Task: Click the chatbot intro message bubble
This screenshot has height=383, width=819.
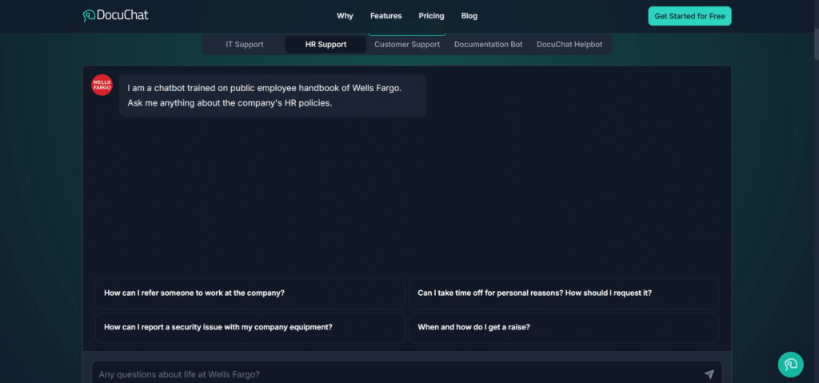Action: 272,96
